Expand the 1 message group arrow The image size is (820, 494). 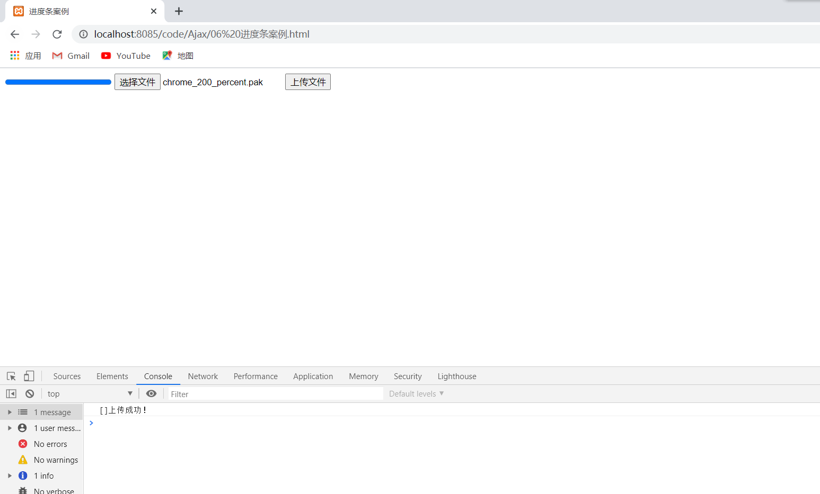pyautogui.click(x=10, y=412)
